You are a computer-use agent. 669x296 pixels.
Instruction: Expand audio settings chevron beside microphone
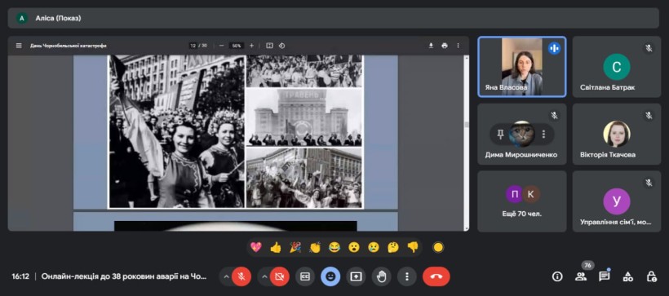point(226,276)
